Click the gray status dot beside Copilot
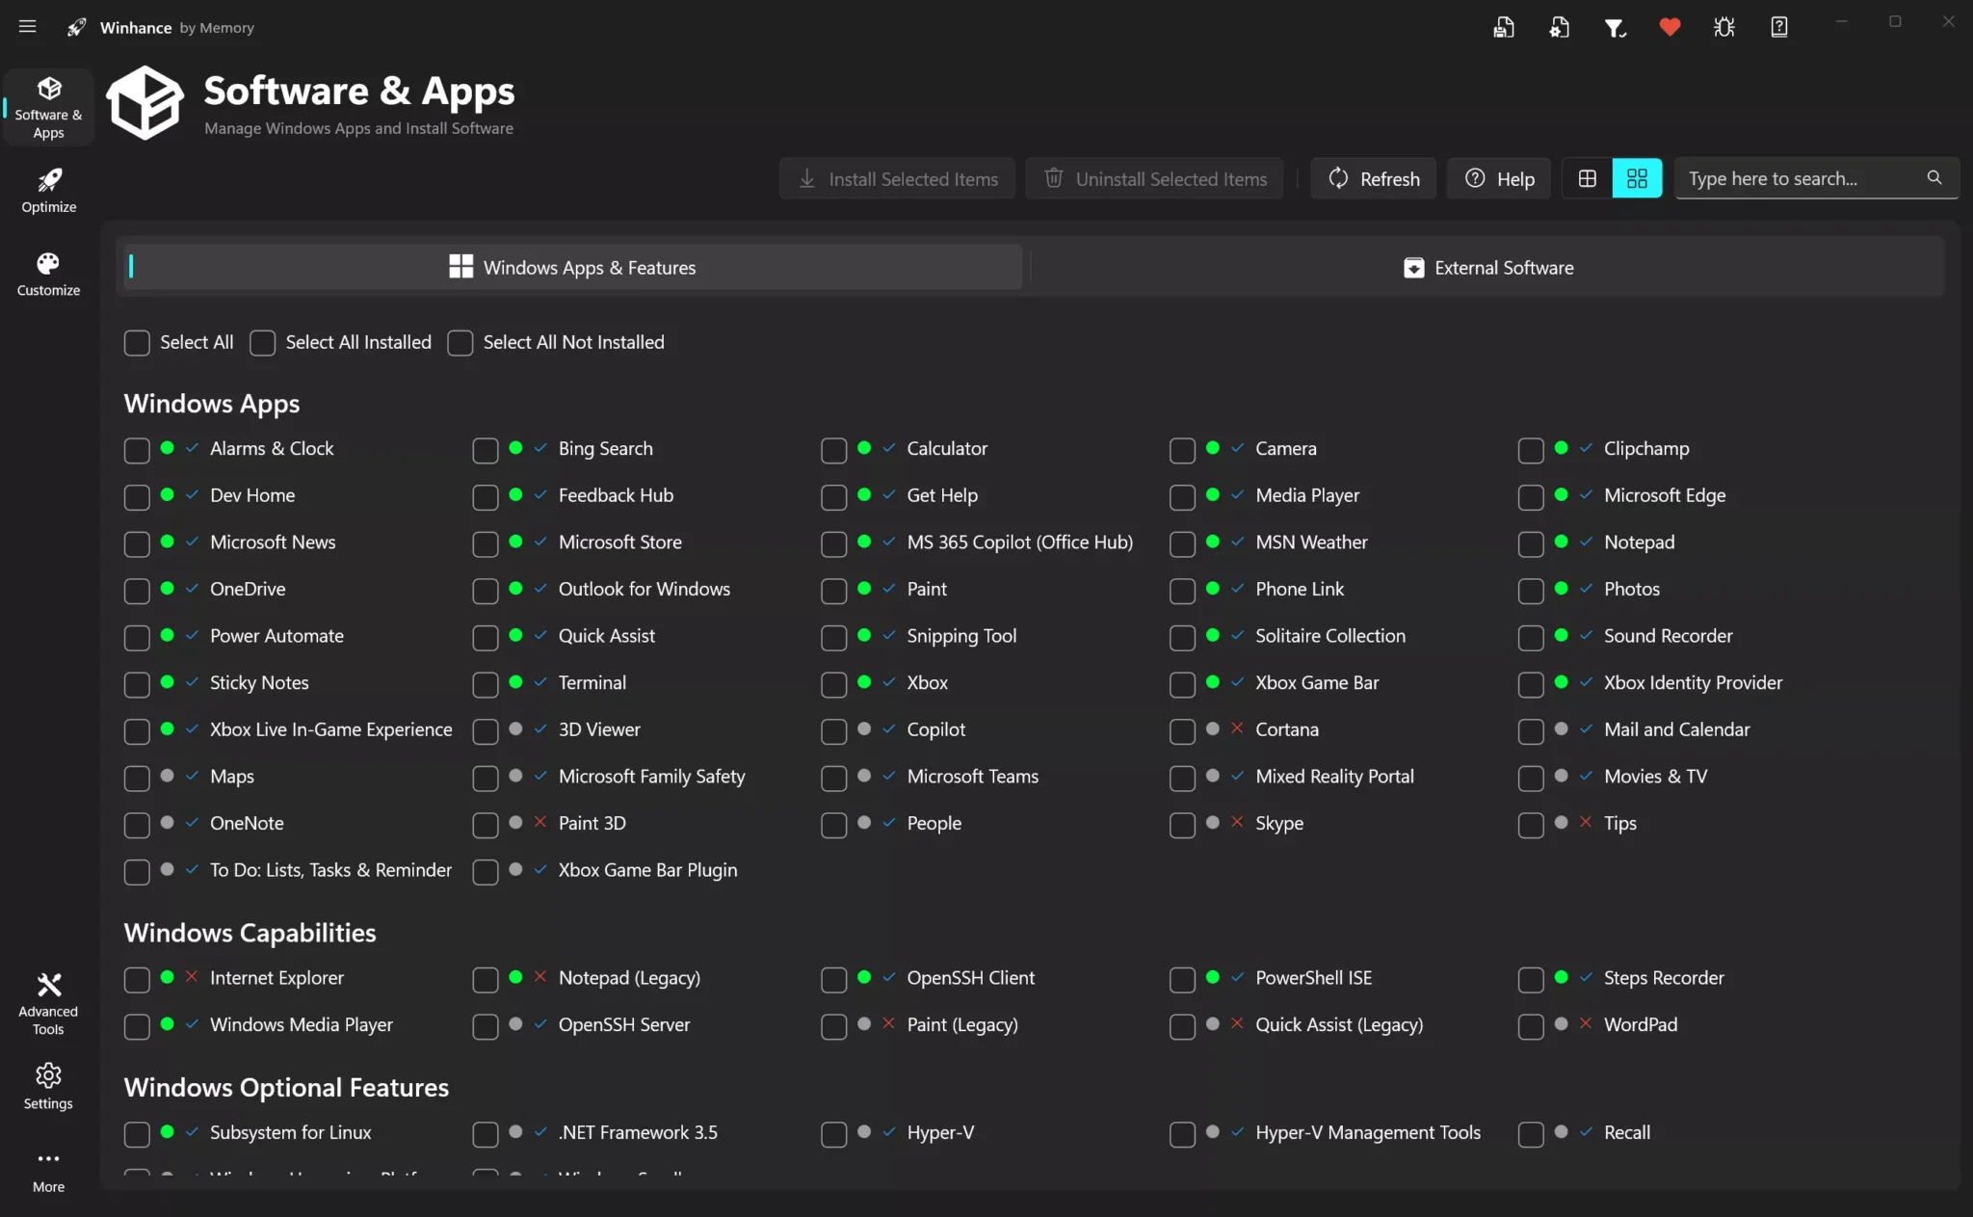Image resolution: width=1973 pixels, height=1217 pixels. 864,728
